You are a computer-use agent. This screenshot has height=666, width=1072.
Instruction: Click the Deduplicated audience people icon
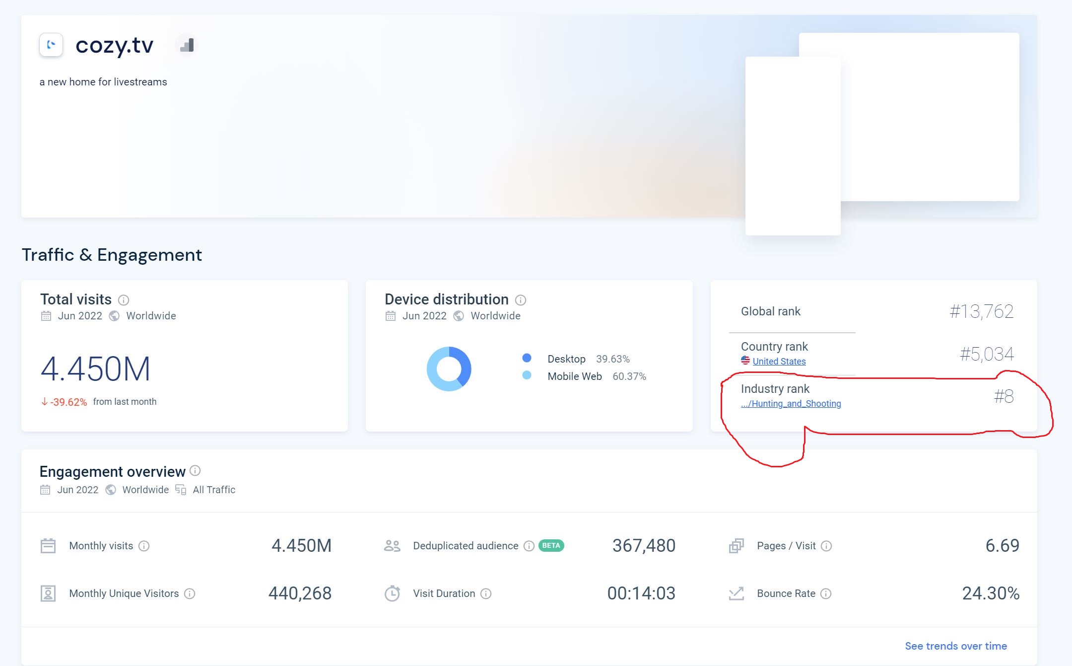pyautogui.click(x=392, y=546)
